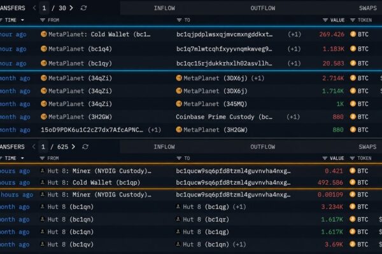Expand (+1) recipients in the 20.583 BTC row

click(294, 63)
